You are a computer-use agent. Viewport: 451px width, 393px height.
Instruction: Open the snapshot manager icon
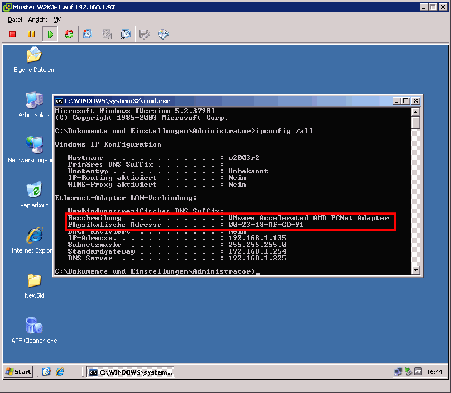(126, 35)
